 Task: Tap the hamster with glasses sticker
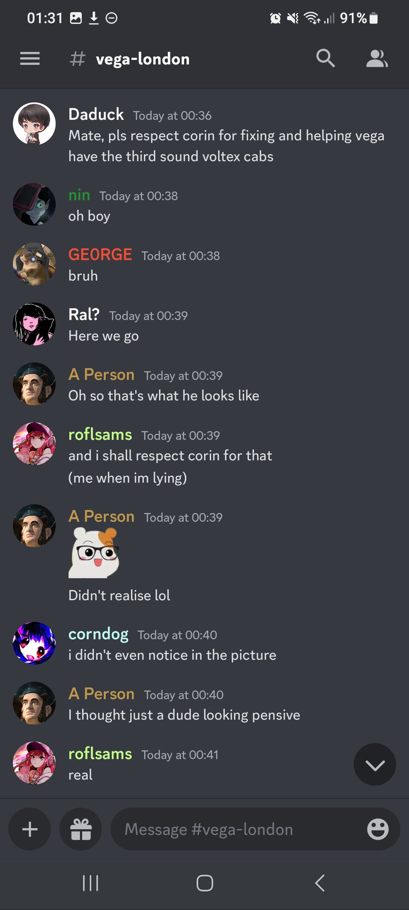pyautogui.click(x=94, y=552)
